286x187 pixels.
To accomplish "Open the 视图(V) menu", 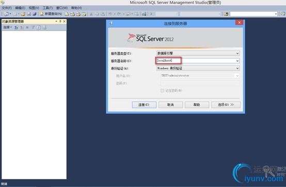I will (34, 8).
